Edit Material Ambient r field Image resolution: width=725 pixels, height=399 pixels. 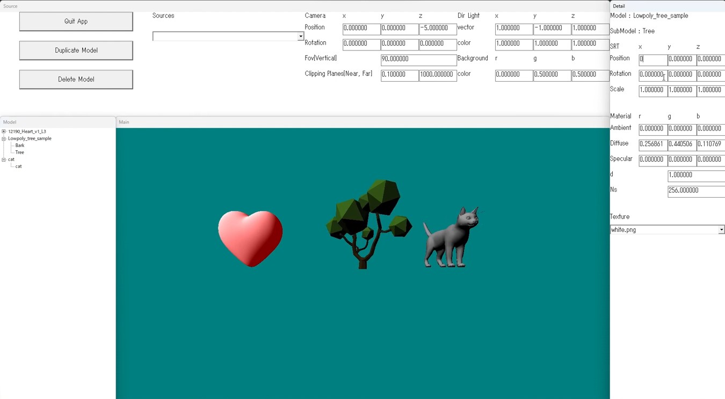[x=653, y=129]
